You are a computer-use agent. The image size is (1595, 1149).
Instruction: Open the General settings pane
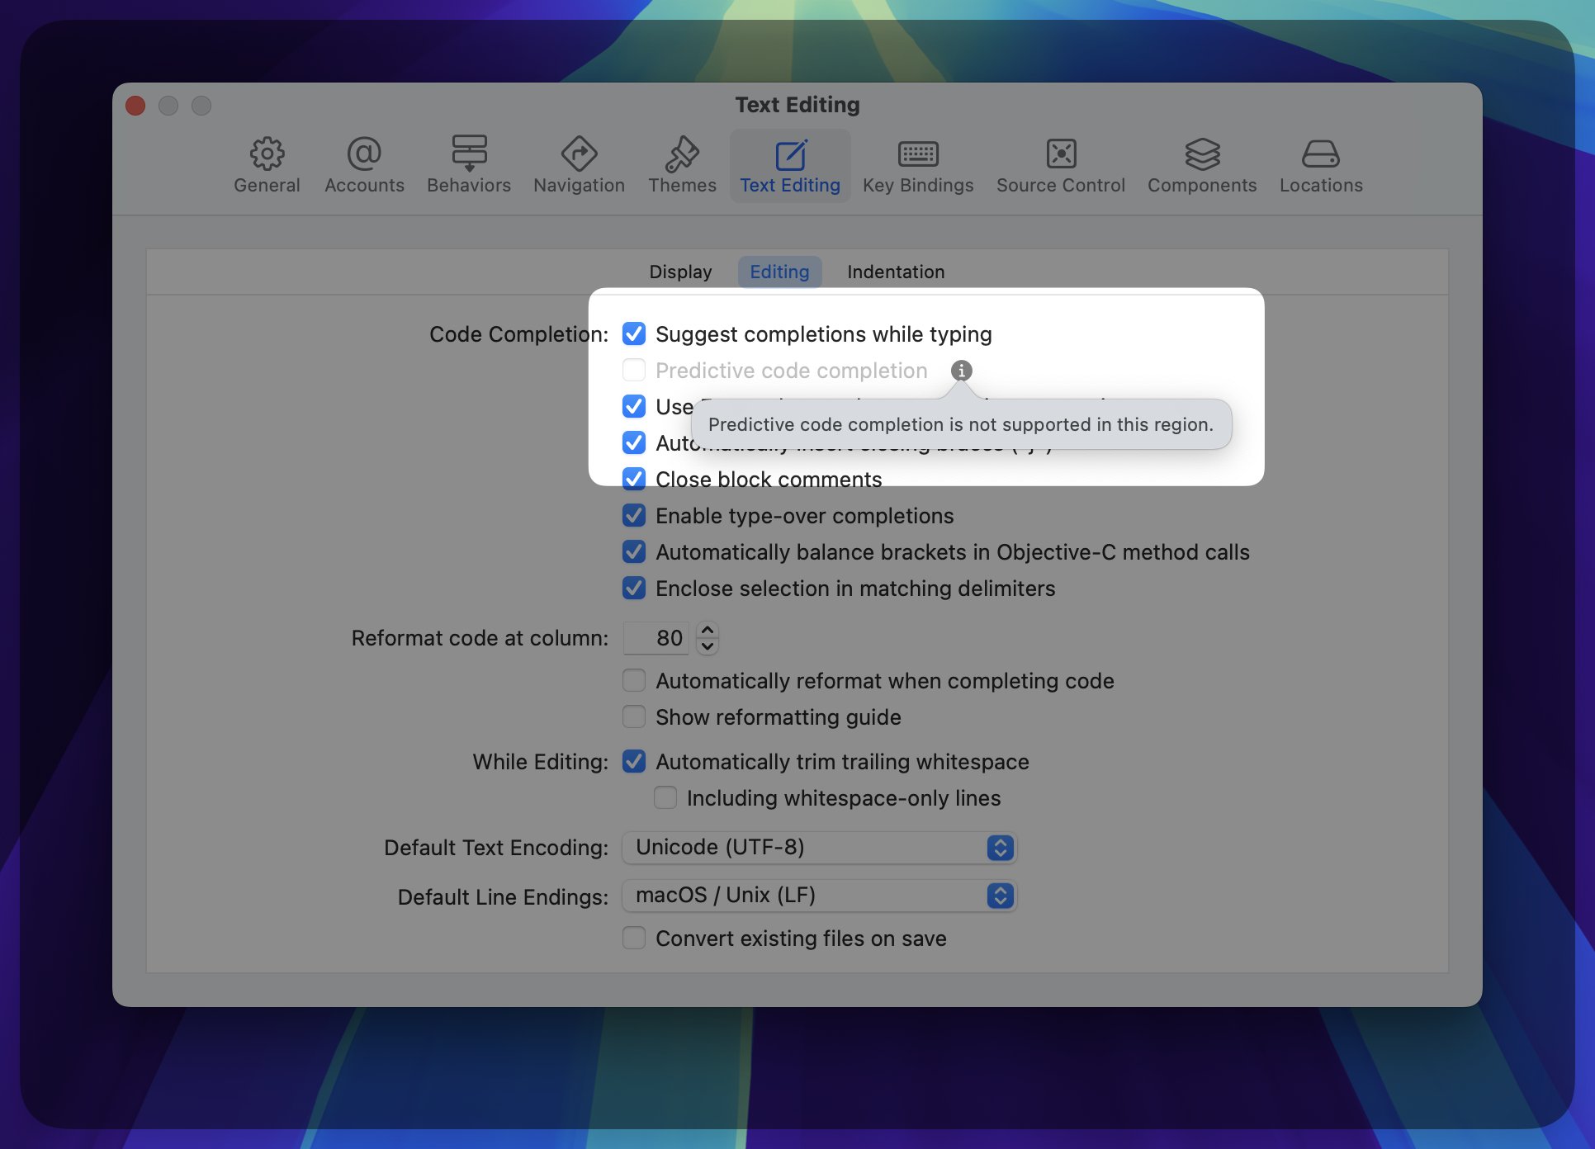267,165
